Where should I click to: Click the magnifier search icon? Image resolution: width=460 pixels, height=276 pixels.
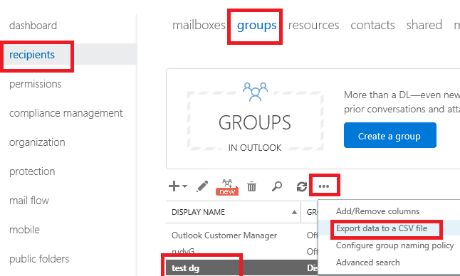click(x=277, y=186)
